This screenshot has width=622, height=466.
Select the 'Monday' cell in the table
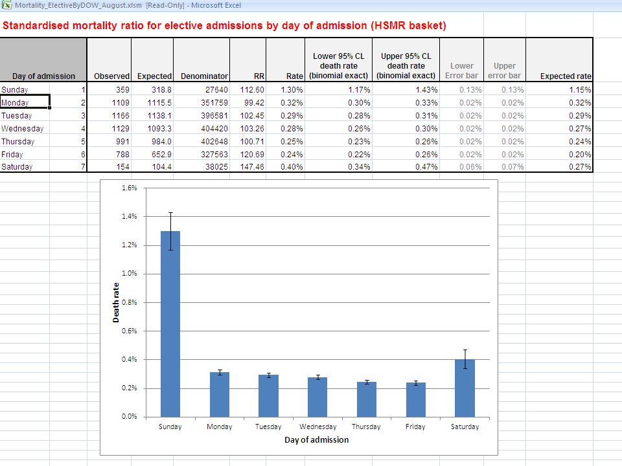pyautogui.click(x=25, y=103)
